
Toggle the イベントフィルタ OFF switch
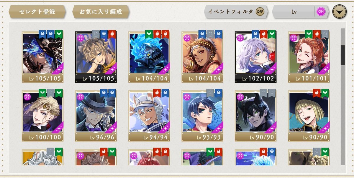point(260,12)
